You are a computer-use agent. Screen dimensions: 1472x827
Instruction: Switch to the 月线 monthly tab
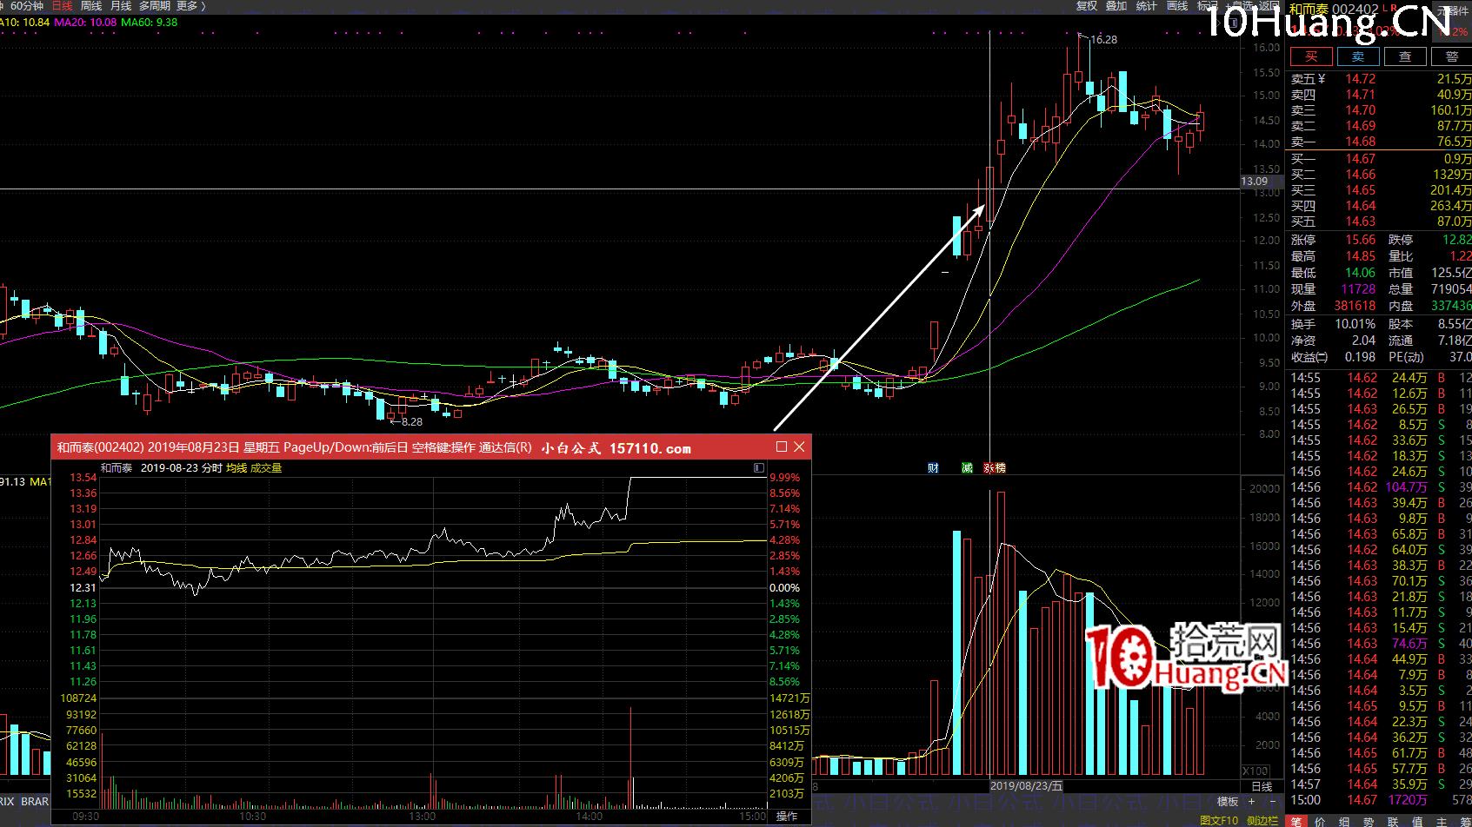tap(121, 6)
